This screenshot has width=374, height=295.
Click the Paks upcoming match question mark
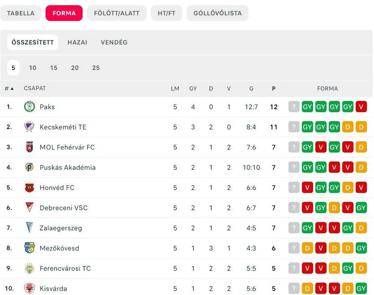tap(294, 107)
